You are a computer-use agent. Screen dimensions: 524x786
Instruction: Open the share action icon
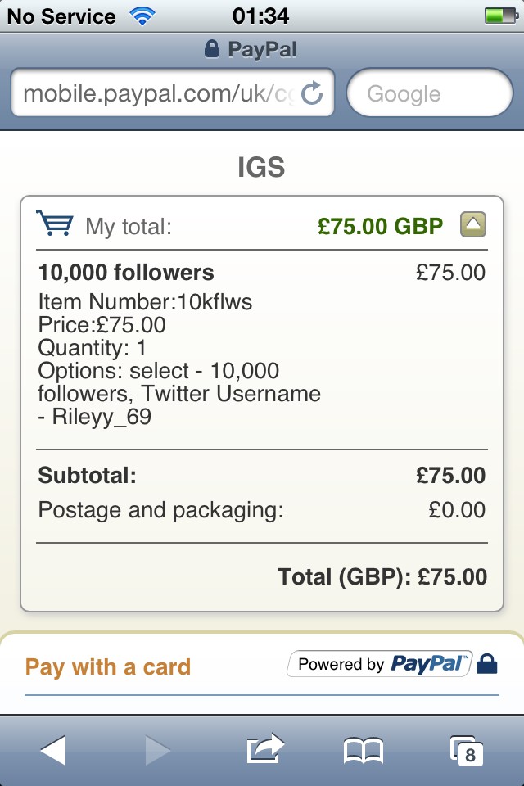click(x=265, y=748)
